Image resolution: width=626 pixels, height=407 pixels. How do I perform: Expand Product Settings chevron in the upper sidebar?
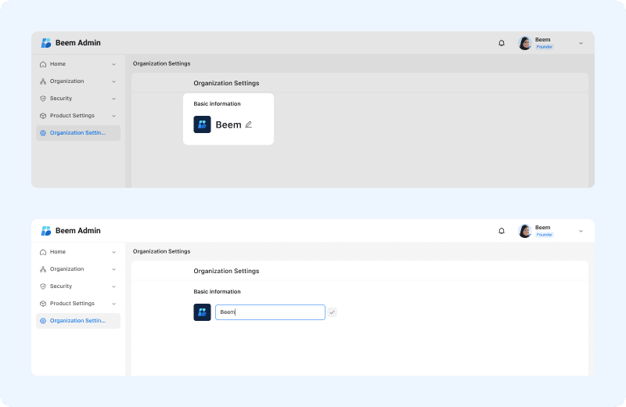click(113, 116)
